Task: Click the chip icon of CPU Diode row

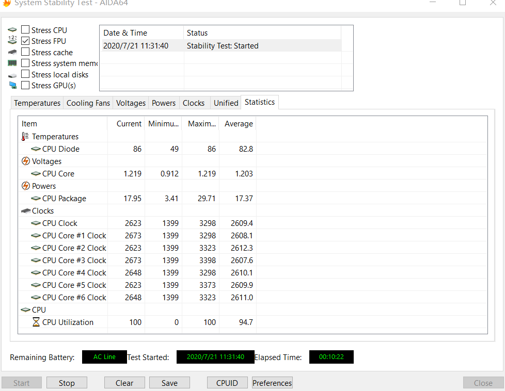Action: (36, 149)
